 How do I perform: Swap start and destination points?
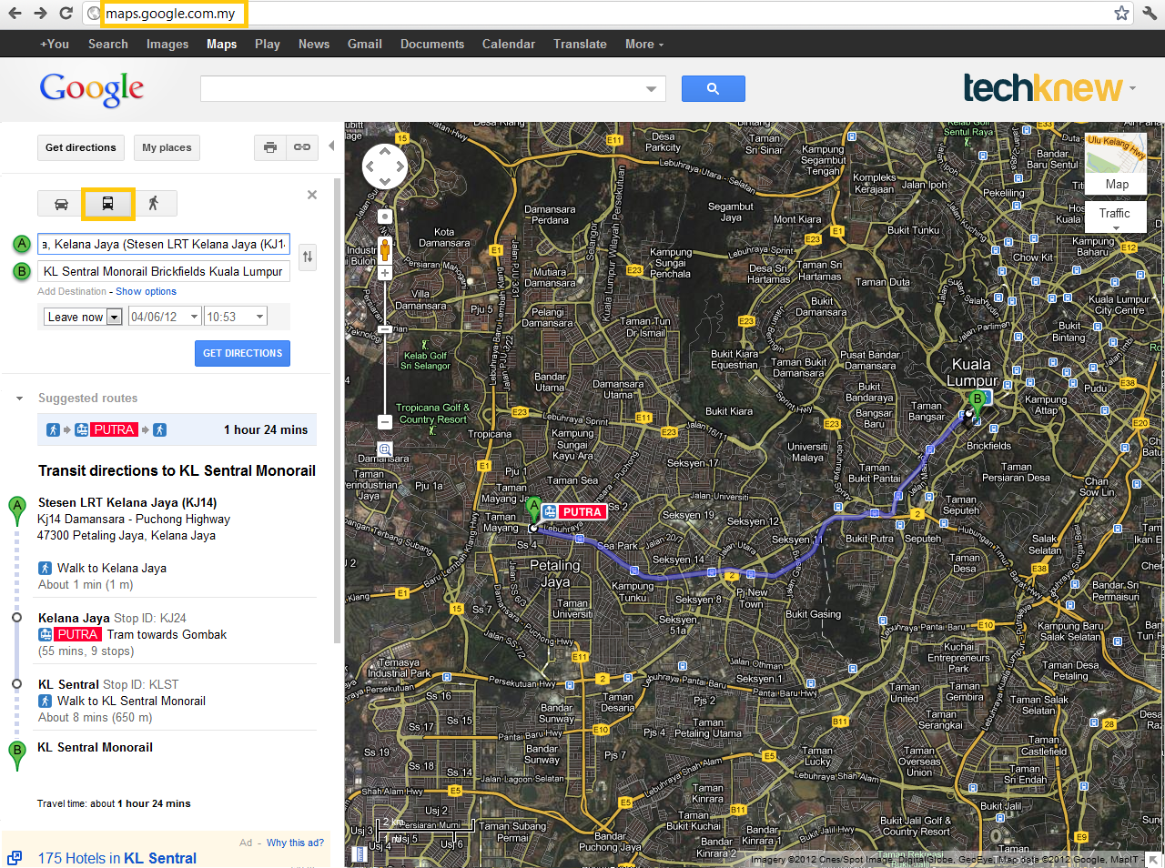[x=308, y=257]
